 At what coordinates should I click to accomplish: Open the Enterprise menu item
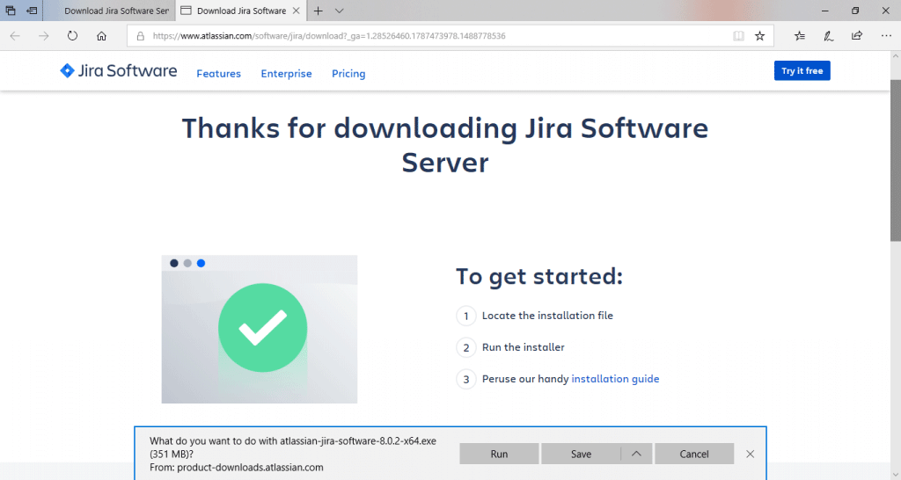[286, 74]
